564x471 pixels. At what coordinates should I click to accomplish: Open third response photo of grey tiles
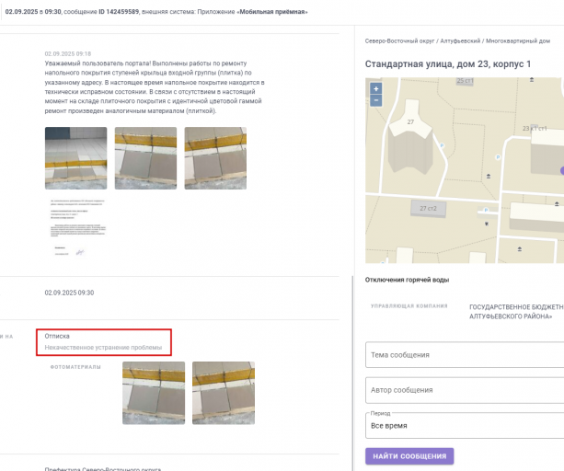[215, 158]
